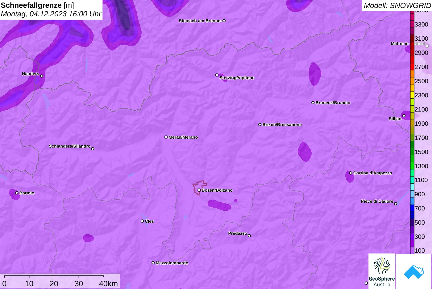Click the Bruneck/Brunico label
Image resolution: width=432 pixels, height=289 pixels.
[333, 103]
